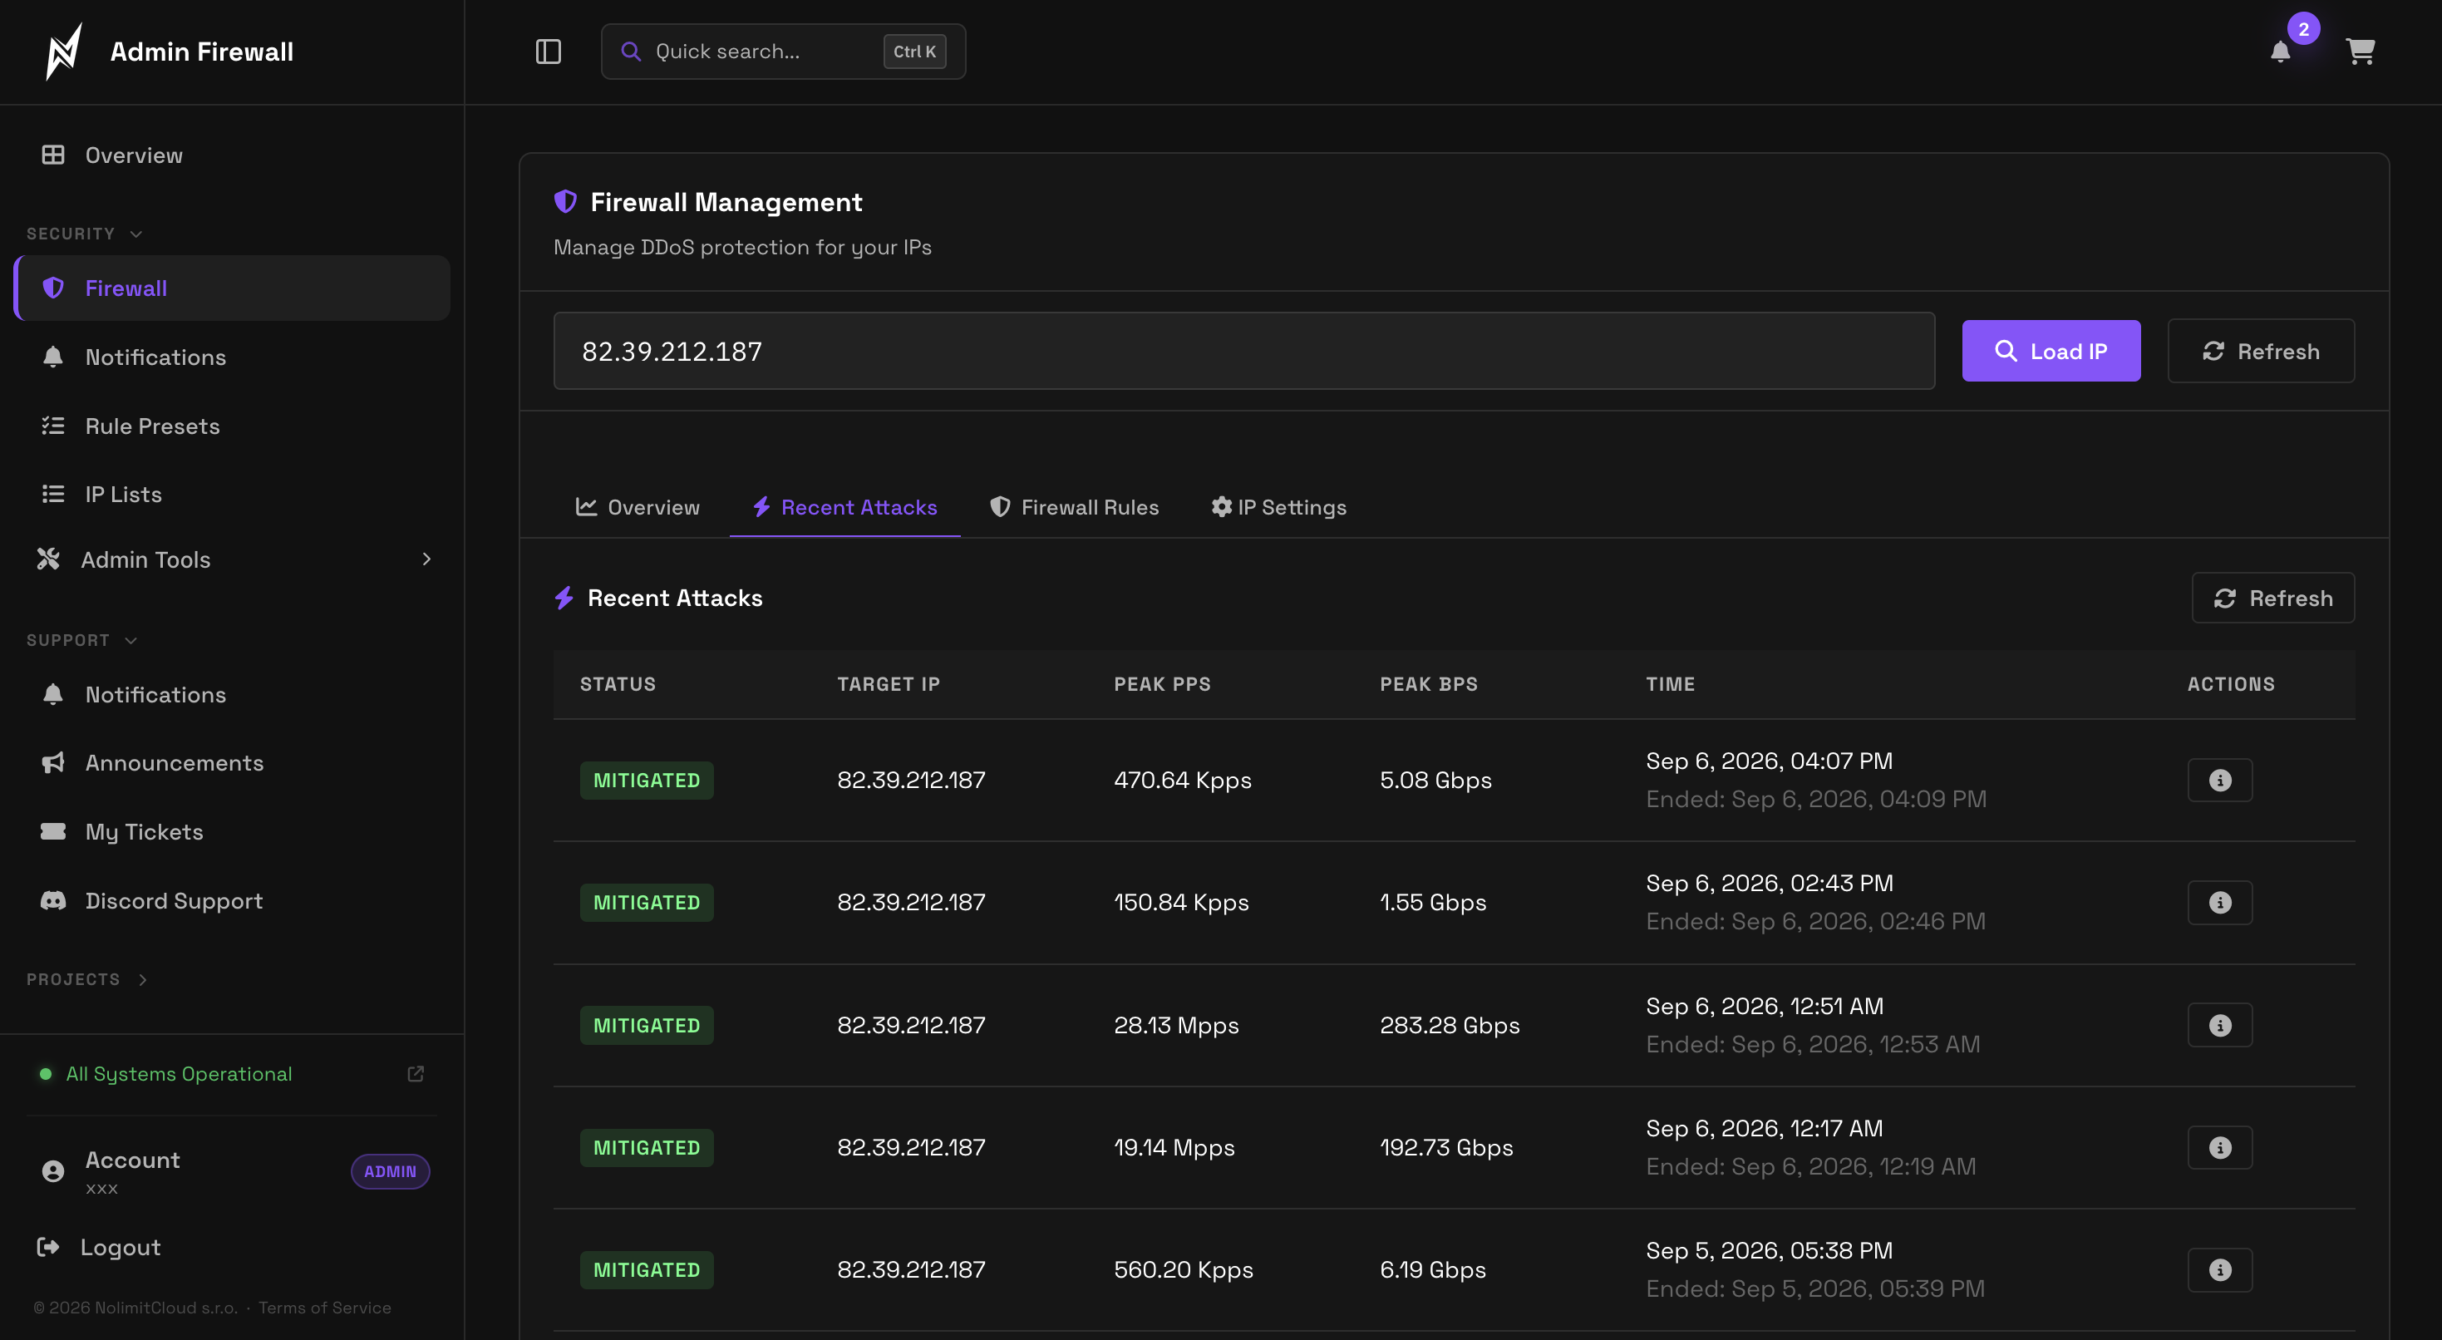Click the Discord icon in sidebar
This screenshot has height=1340, width=2442.
click(x=53, y=901)
